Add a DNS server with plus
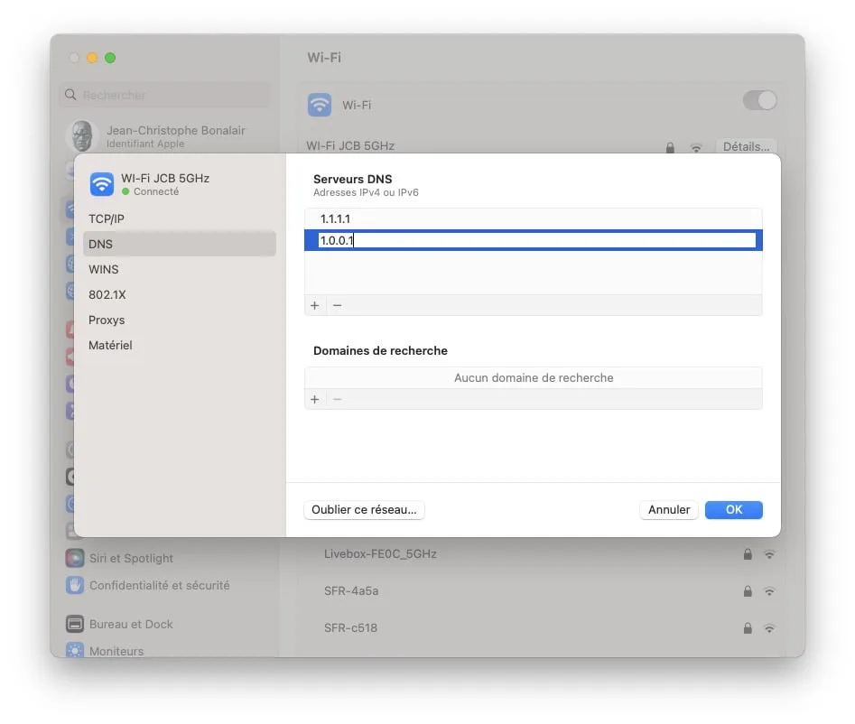 [x=314, y=305]
